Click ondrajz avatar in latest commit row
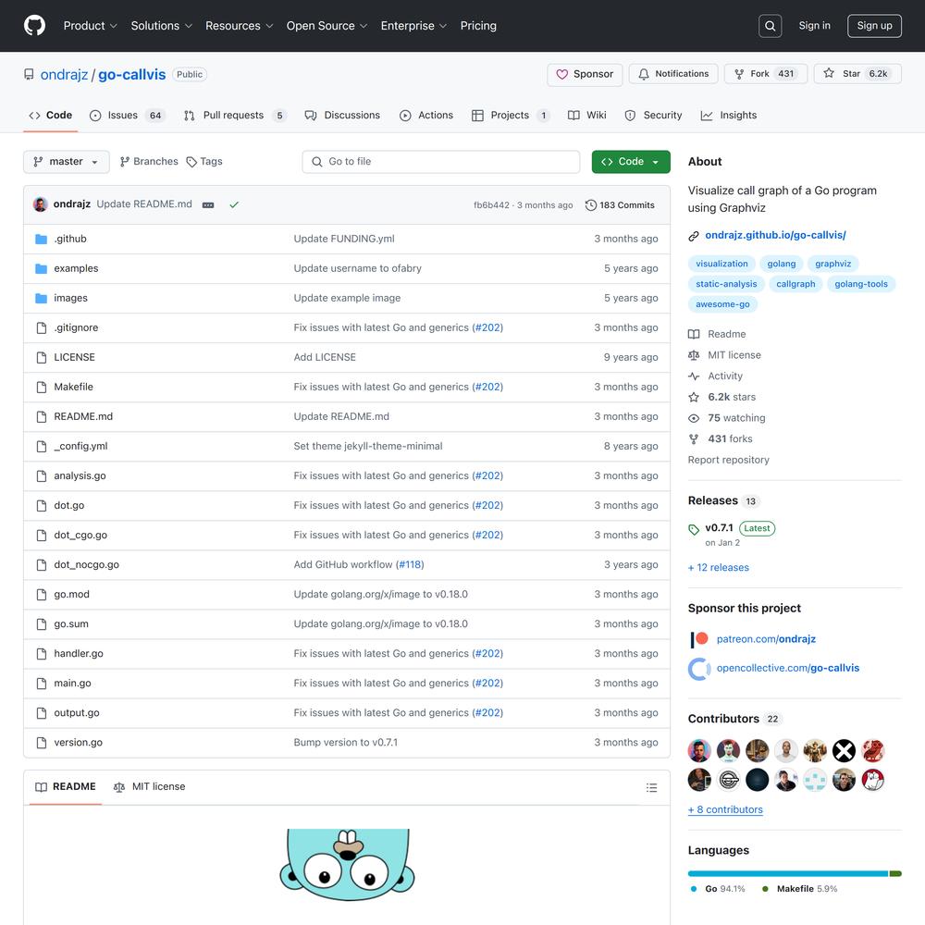 point(40,204)
